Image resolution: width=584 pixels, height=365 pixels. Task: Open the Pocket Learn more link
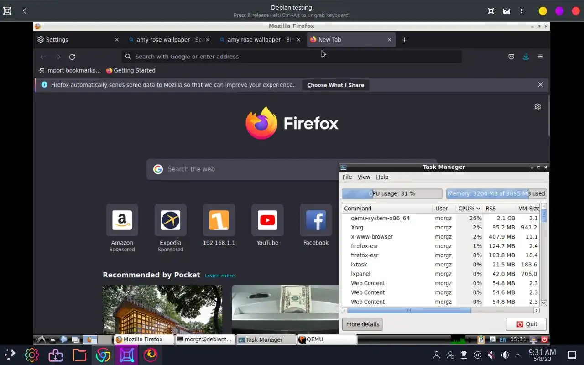pos(220,276)
